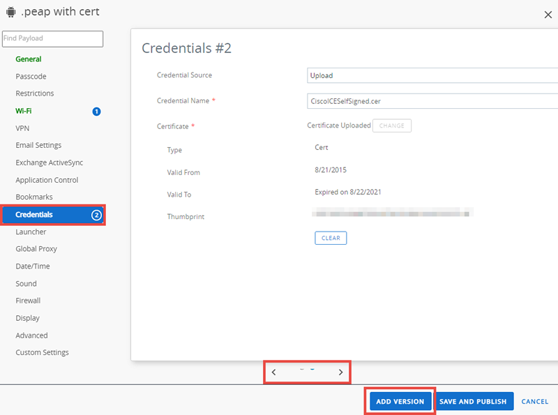Open Email Settings payload

point(38,145)
